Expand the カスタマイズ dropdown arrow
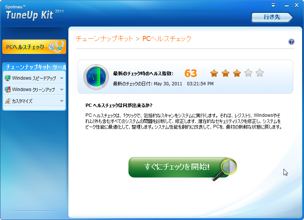Viewport: 304px width, 220px height. (62, 101)
